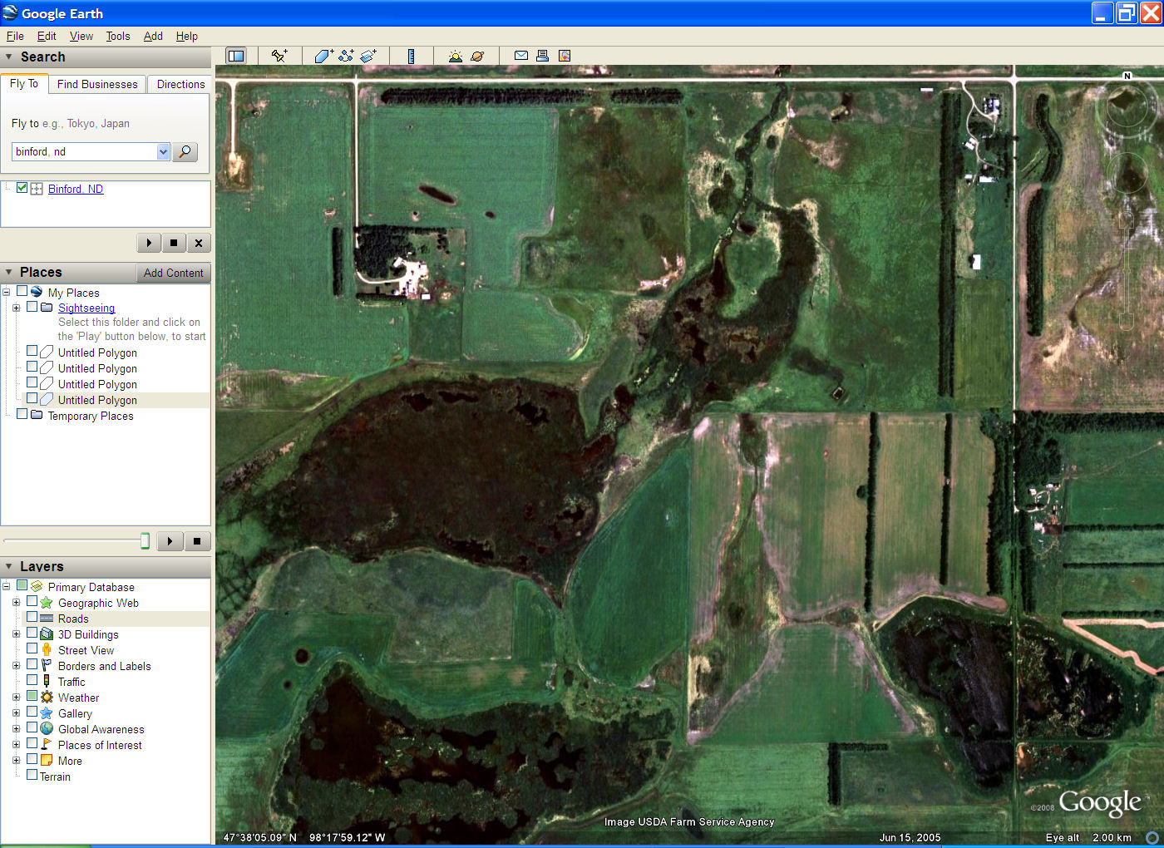The height and width of the screenshot is (848, 1164).
Task: Open the Sightseeing link
Action: tap(86, 308)
